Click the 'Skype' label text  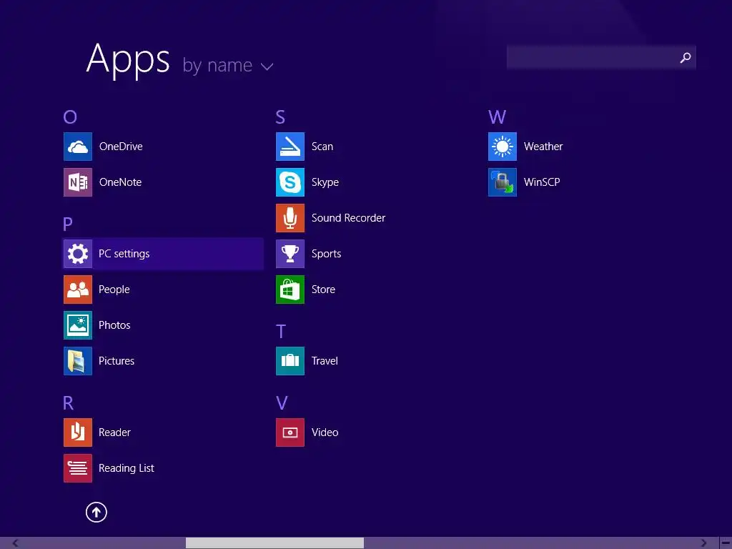325,182
